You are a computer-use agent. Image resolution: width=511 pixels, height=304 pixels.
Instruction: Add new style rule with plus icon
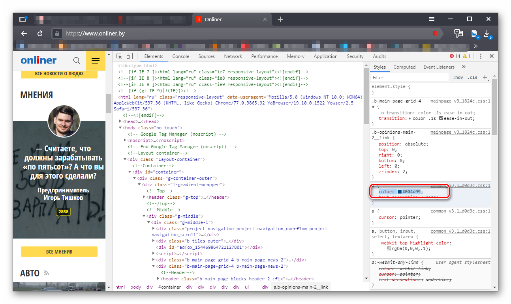pyautogui.click(x=485, y=77)
